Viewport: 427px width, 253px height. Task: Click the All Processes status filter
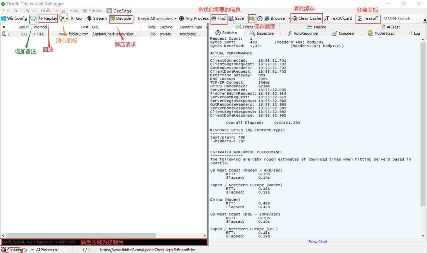click(44, 250)
